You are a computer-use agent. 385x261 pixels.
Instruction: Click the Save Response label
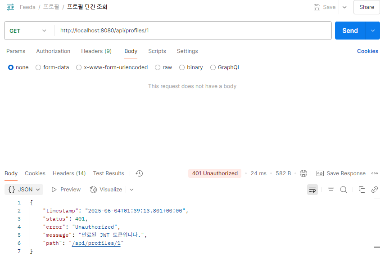(x=346, y=173)
